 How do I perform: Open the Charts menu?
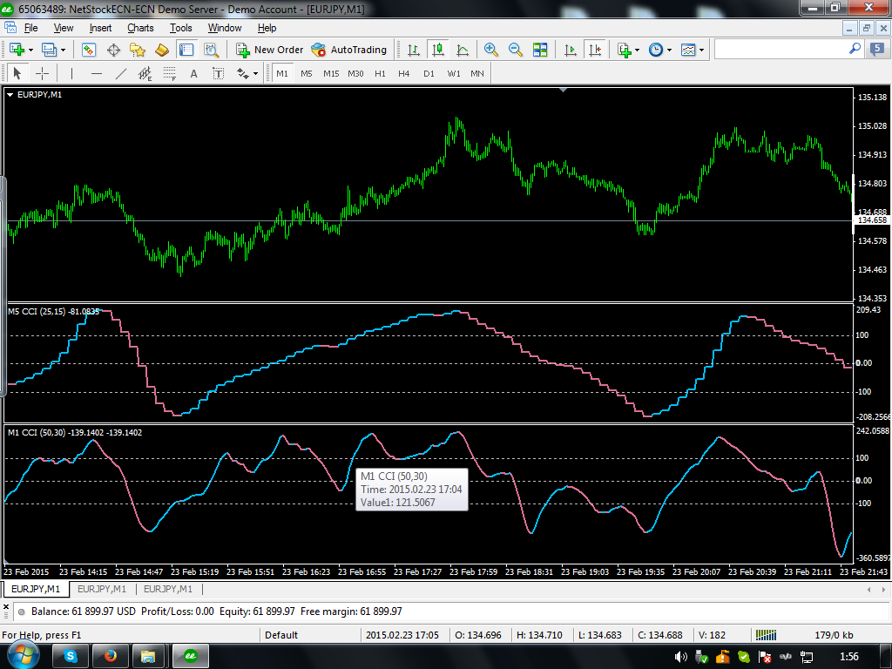[140, 28]
